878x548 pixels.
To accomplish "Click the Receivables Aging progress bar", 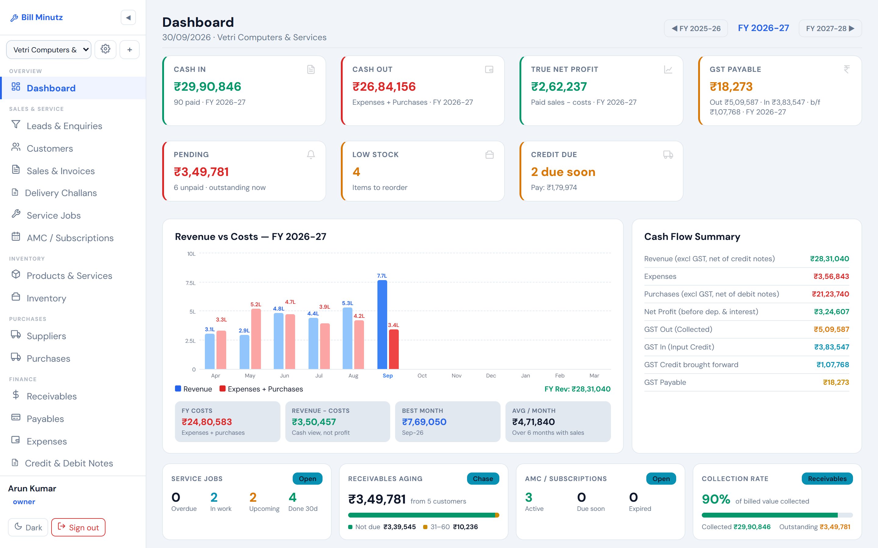I will pos(423,515).
